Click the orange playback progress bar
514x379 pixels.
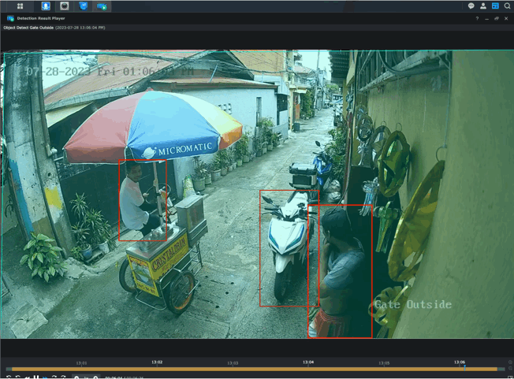click(252, 369)
